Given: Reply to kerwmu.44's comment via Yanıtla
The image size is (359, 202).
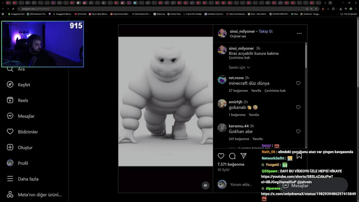Looking at the screenshot, I should click(x=257, y=139).
